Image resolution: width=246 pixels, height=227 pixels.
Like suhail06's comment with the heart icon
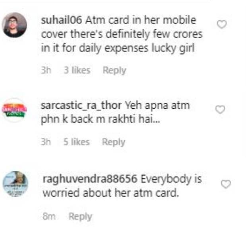pos(222,24)
